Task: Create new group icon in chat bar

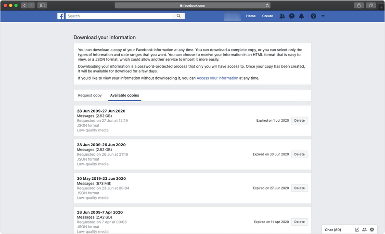Action: coord(364,230)
